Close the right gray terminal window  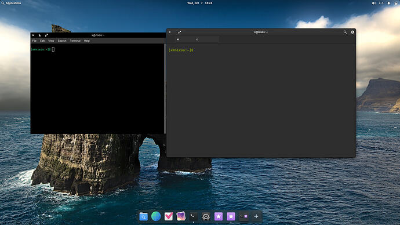pos(170,32)
